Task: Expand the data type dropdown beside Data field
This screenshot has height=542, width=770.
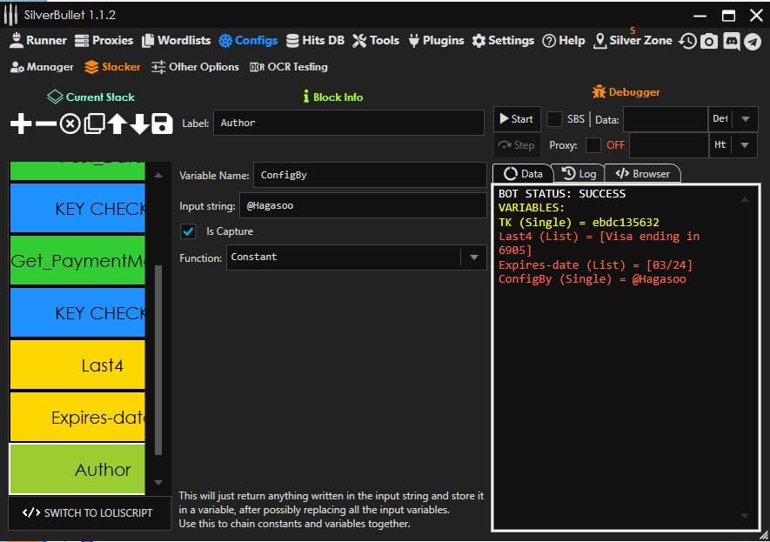Action: point(746,119)
